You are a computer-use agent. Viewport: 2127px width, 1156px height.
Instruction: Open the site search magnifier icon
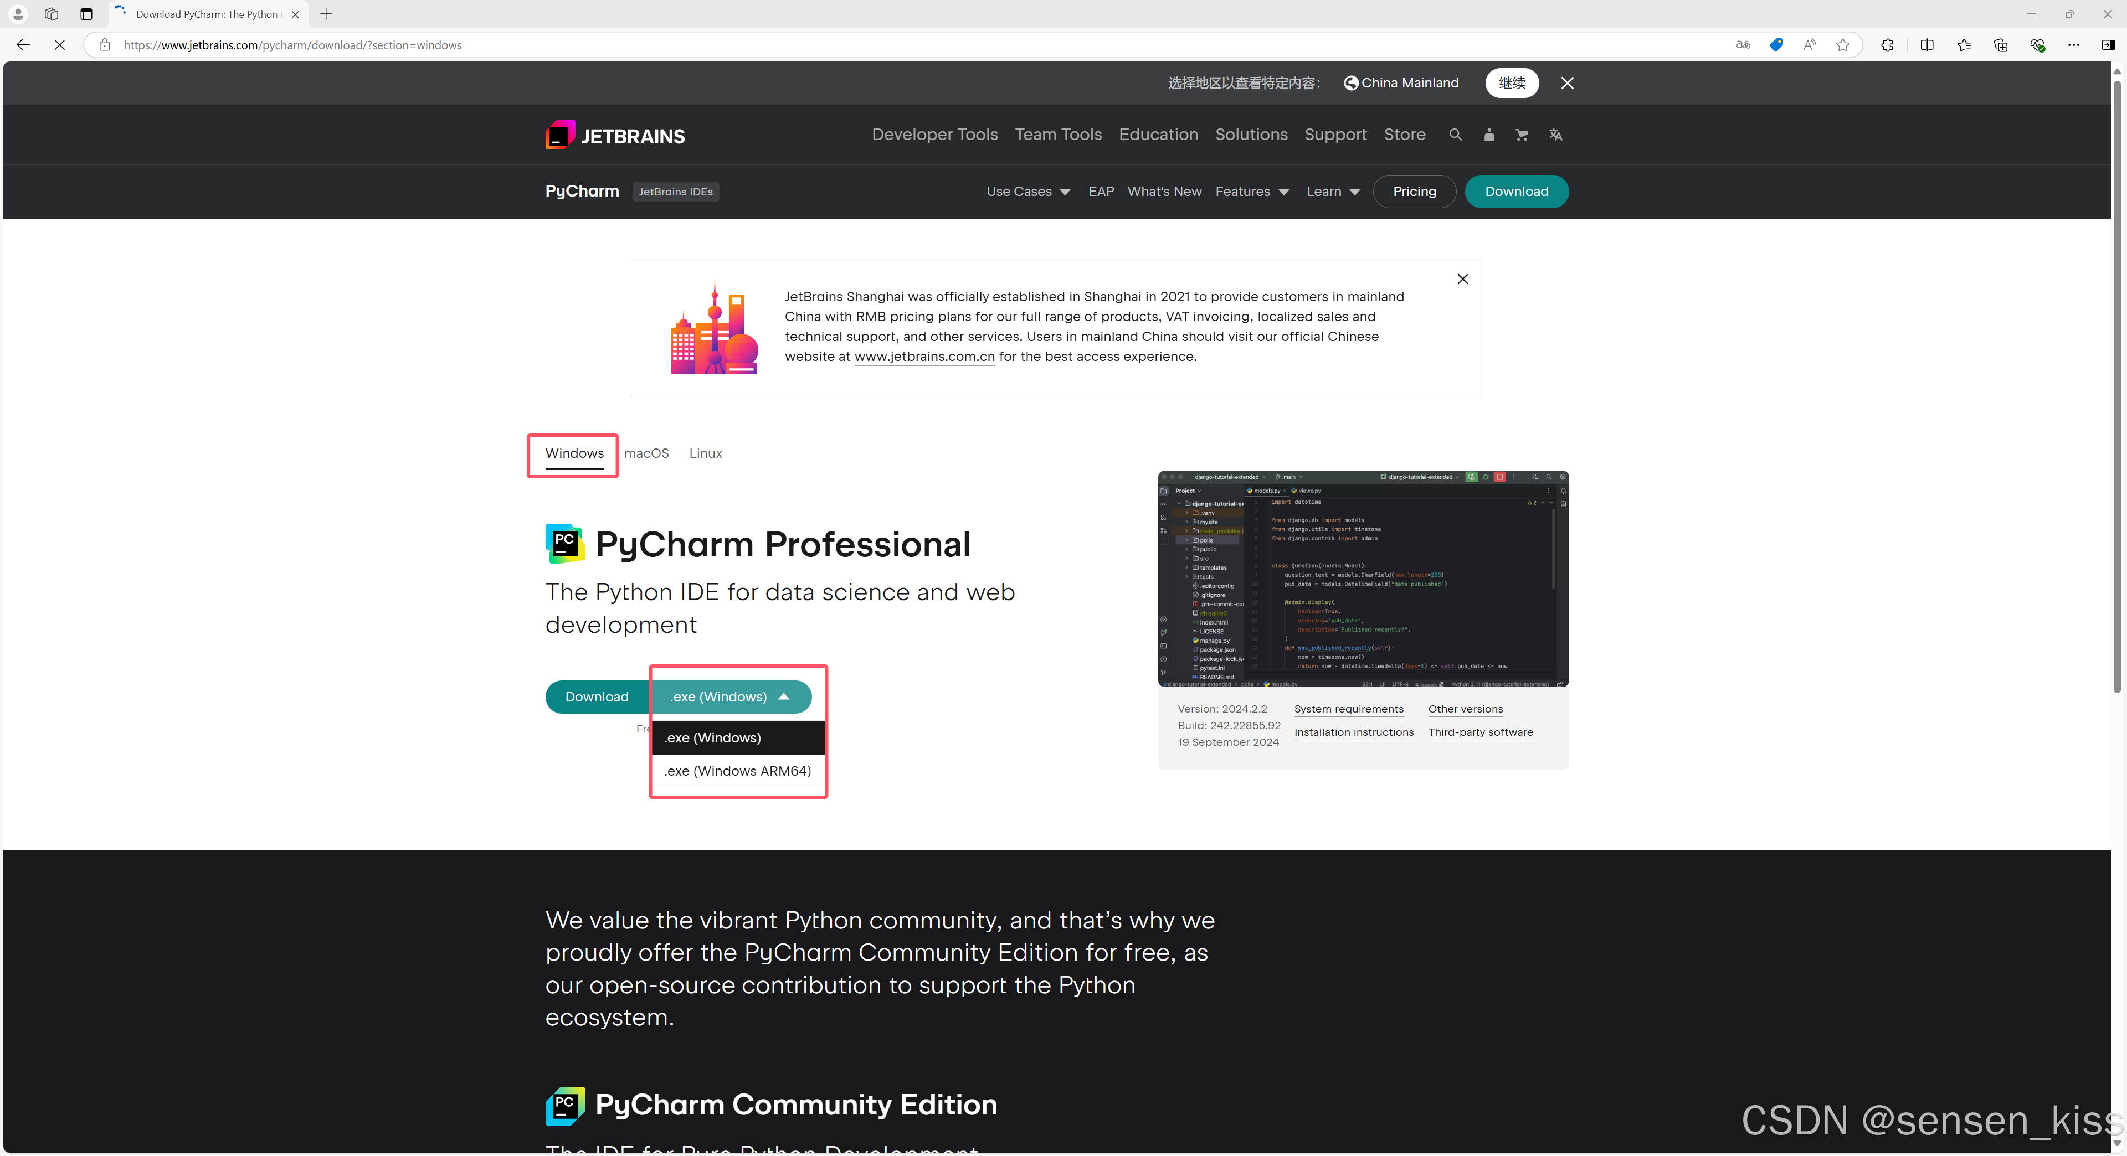coord(1455,135)
